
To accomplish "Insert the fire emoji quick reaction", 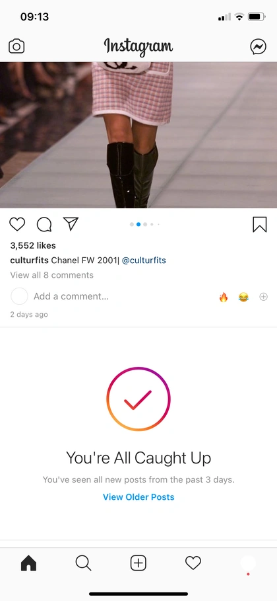I will (224, 297).
